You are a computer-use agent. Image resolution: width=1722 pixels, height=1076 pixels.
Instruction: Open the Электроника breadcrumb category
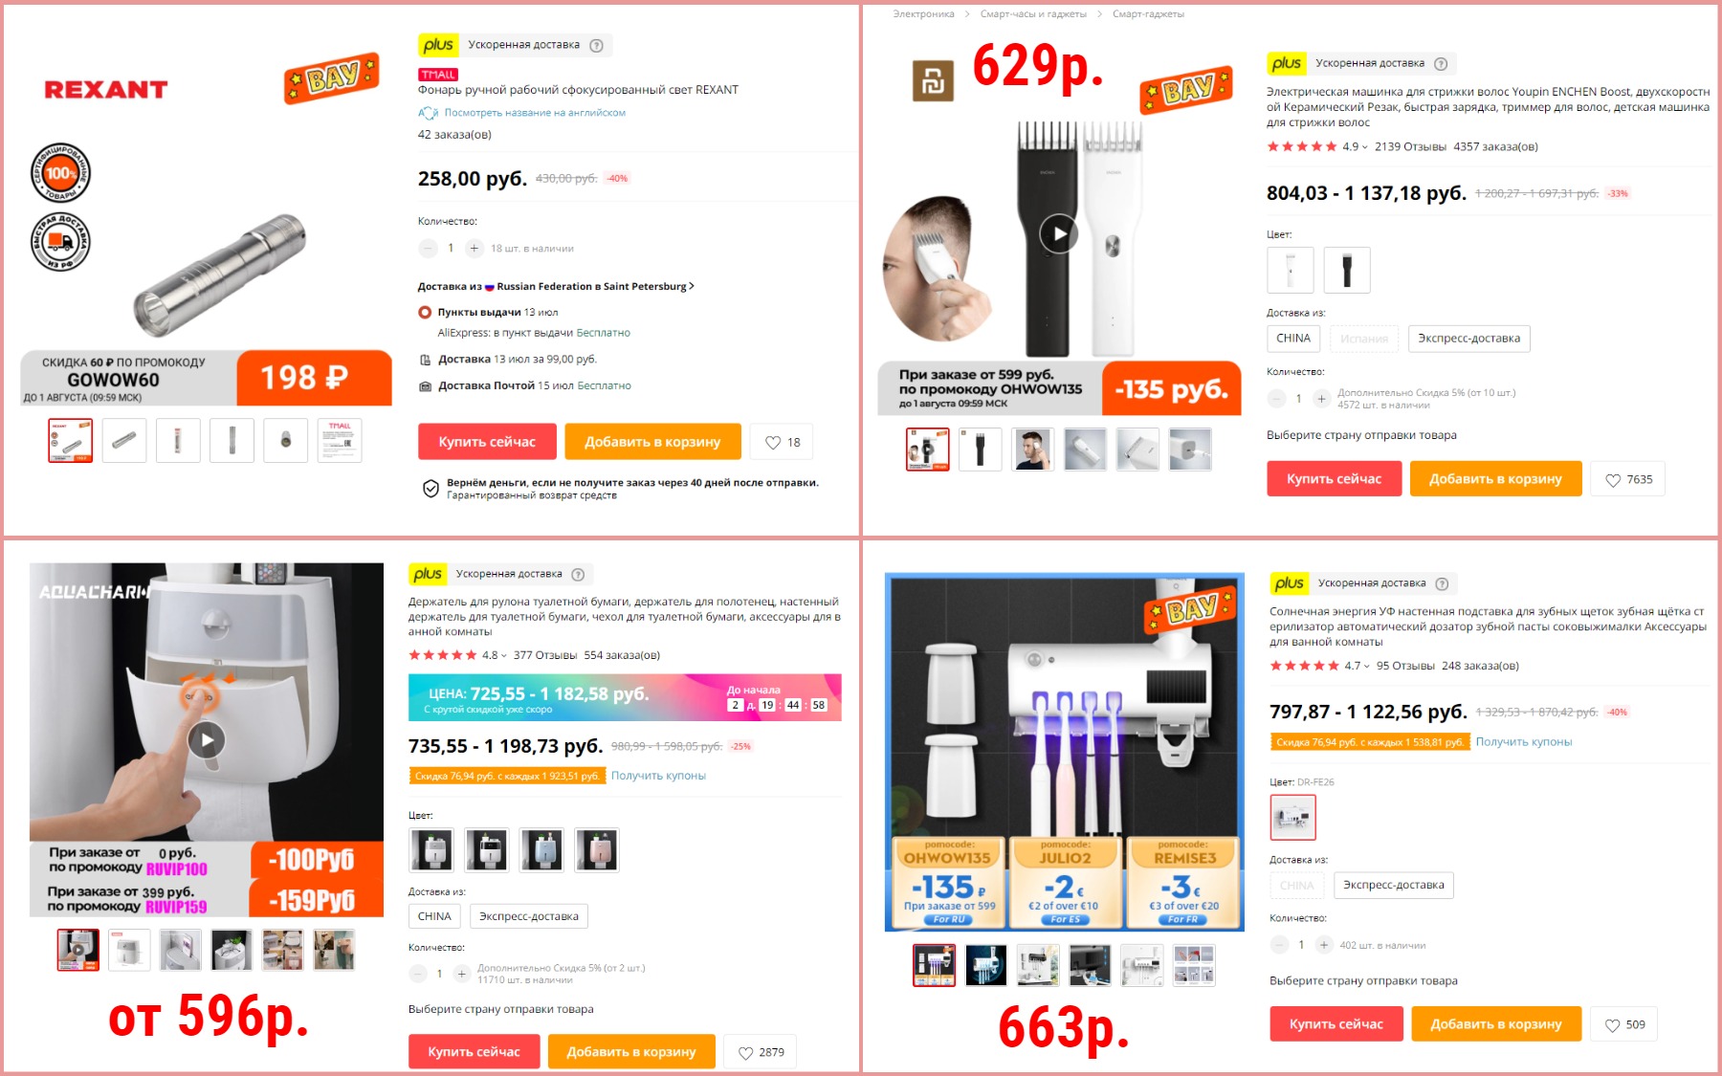(923, 14)
